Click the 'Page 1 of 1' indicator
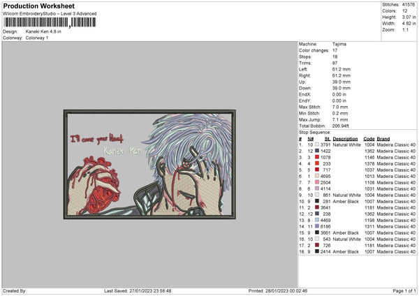Screen dimensions: 419x296 coord(404,291)
